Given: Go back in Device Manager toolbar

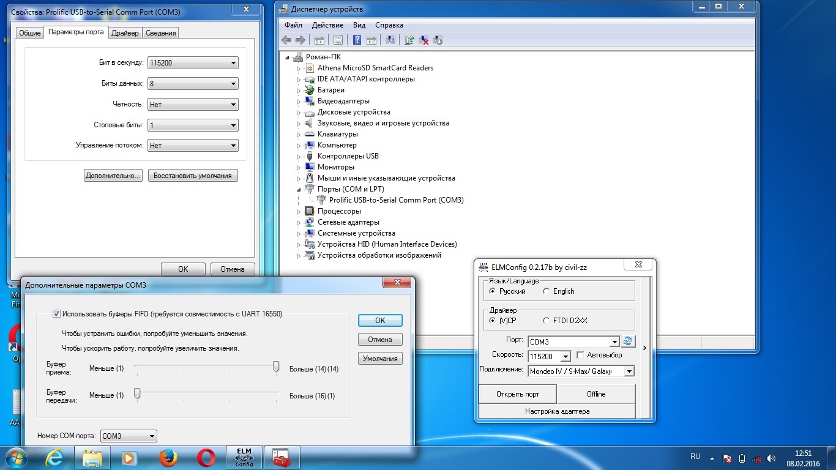Looking at the screenshot, I should pyautogui.click(x=286, y=40).
